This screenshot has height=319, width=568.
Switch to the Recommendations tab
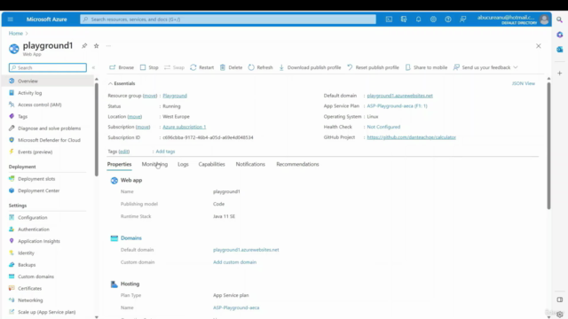(x=297, y=164)
